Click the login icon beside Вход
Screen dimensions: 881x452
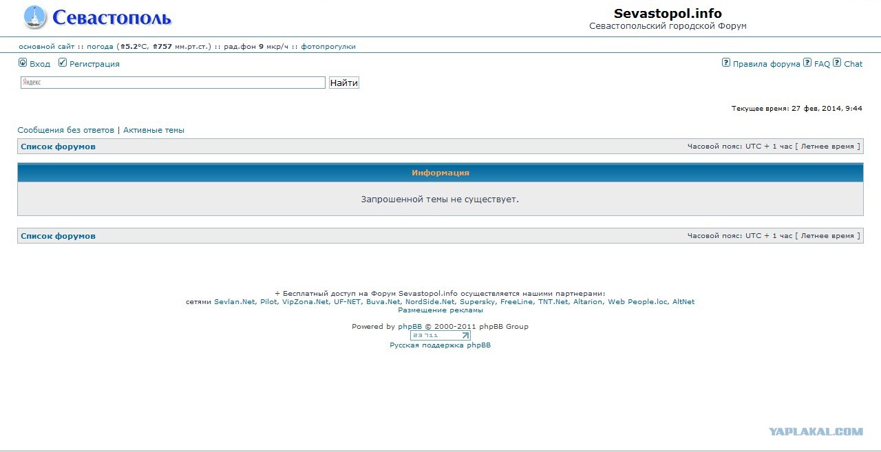tap(23, 63)
